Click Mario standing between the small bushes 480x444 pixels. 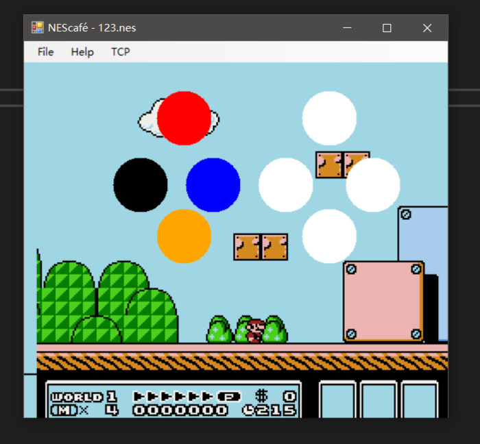pos(256,330)
